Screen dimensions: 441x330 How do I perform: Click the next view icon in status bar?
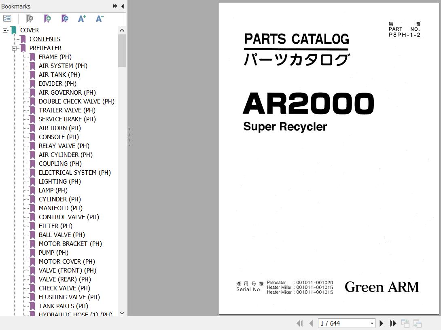[x=418, y=323]
